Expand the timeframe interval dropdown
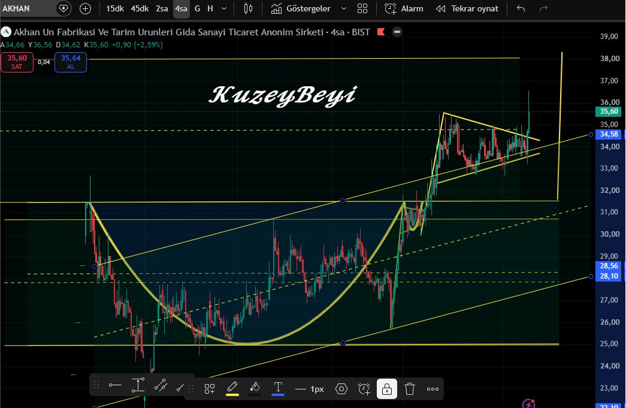 (x=224, y=8)
